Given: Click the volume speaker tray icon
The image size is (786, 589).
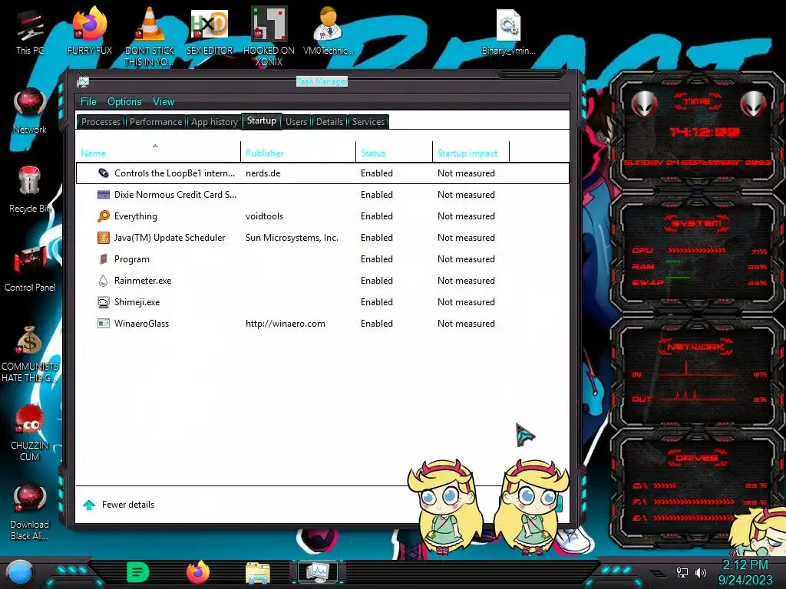Looking at the screenshot, I should point(701,572).
